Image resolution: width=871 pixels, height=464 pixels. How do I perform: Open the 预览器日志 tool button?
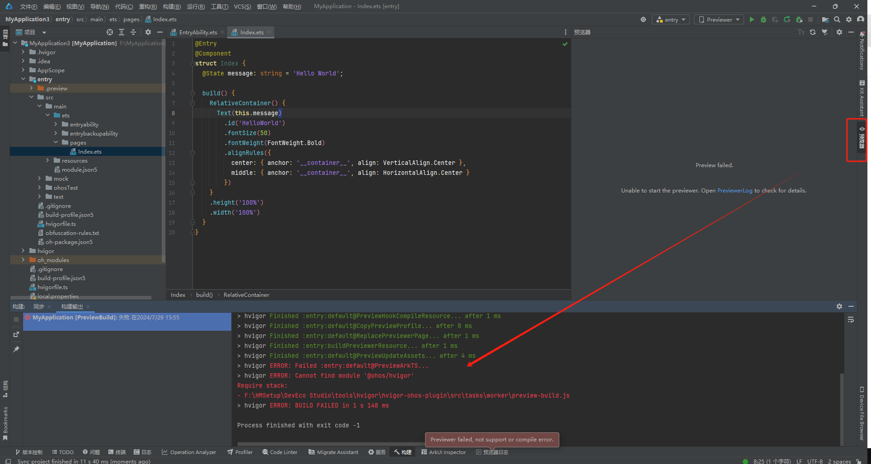tap(492, 452)
